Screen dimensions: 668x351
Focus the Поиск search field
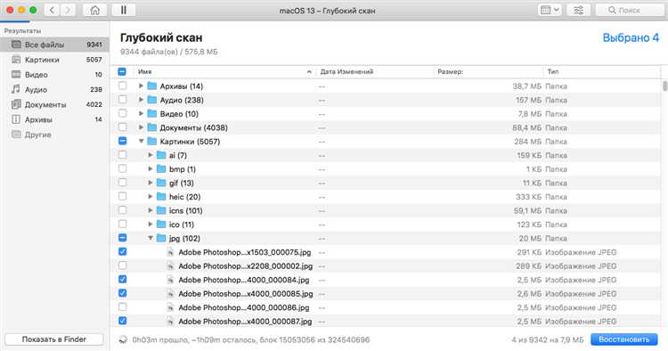point(630,10)
